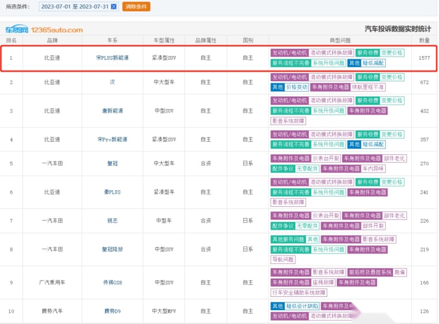Click 仪表台开裂 tag in 锐志 row

pos(326,216)
